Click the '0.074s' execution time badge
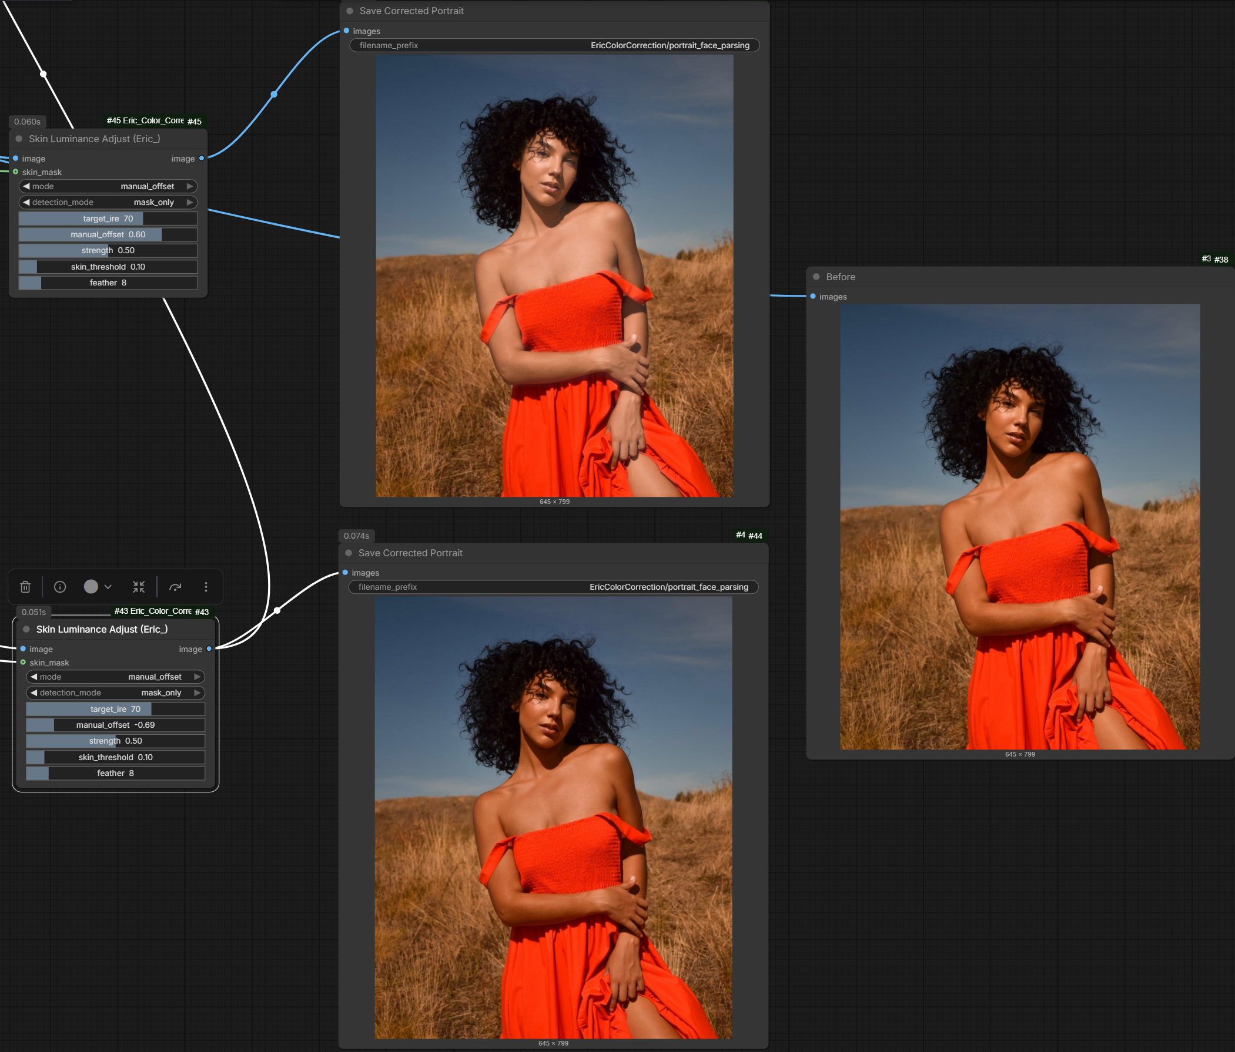 coord(356,536)
